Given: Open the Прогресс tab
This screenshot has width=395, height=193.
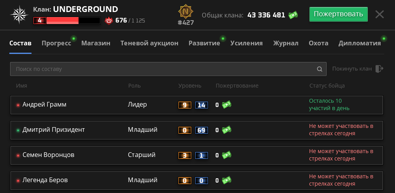Looking at the screenshot, I should pos(56,43).
